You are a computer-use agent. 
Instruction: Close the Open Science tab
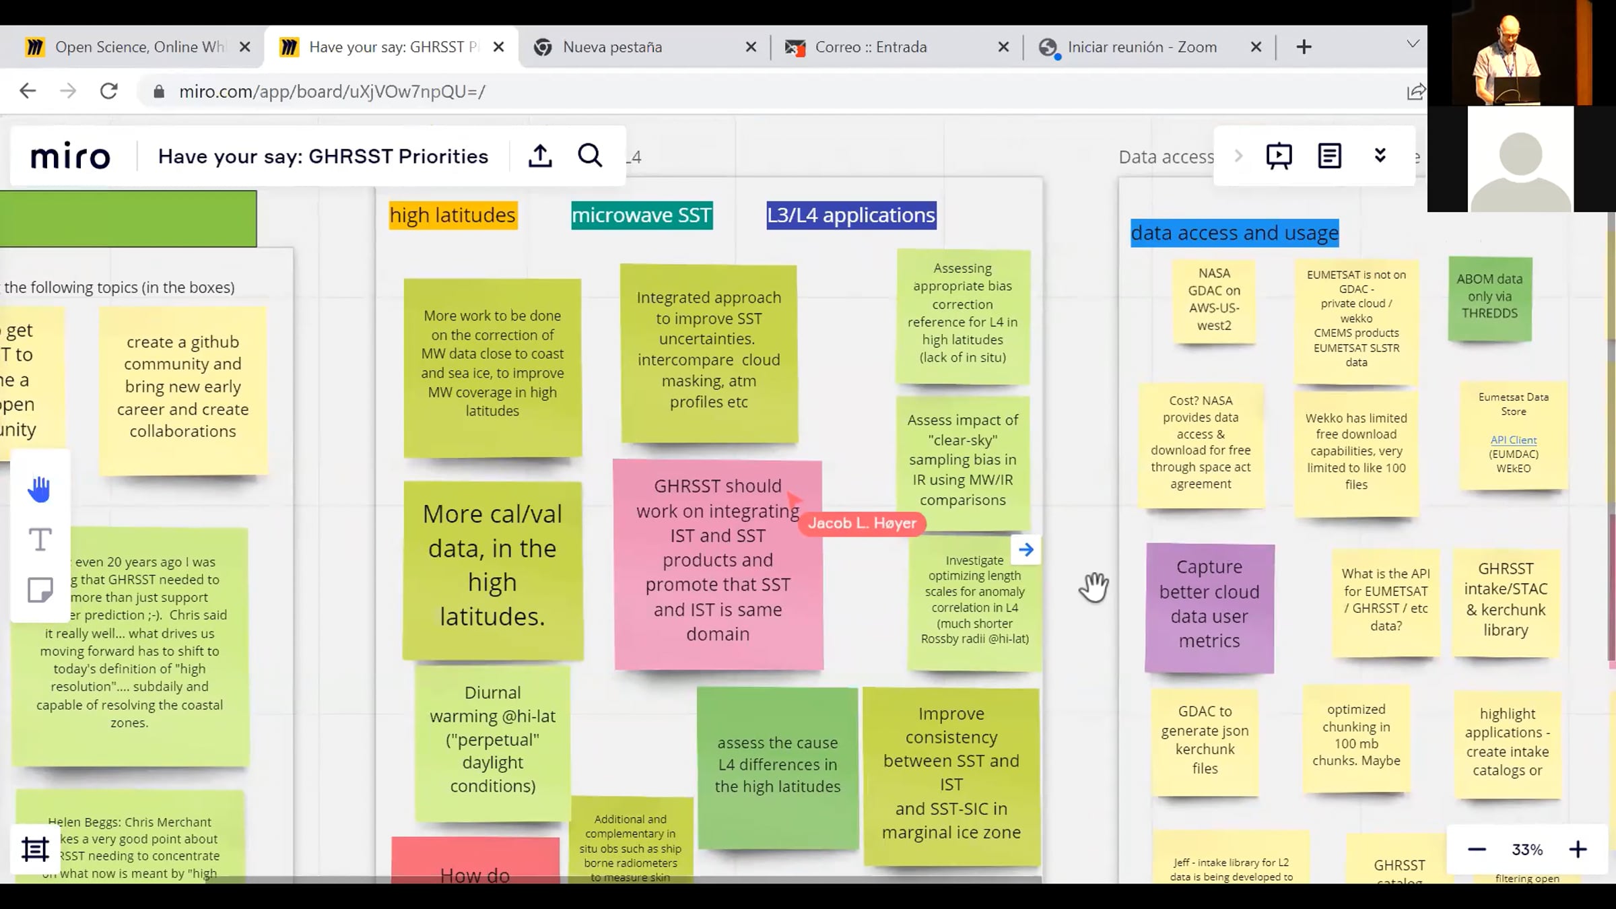click(x=245, y=47)
